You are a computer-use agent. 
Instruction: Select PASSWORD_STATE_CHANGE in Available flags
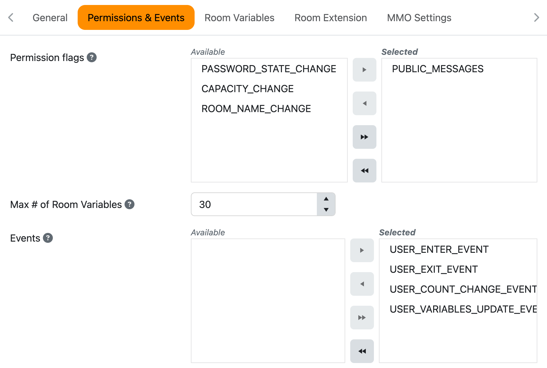[269, 69]
